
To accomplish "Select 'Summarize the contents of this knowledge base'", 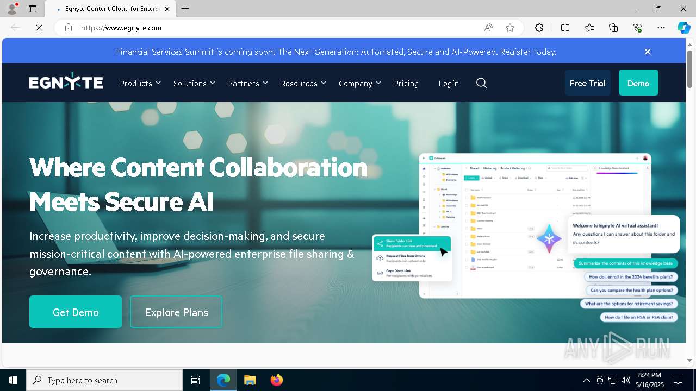I will [x=625, y=263].
